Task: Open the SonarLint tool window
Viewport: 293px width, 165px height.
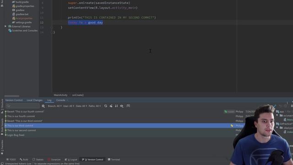Action: pos(54,159)
